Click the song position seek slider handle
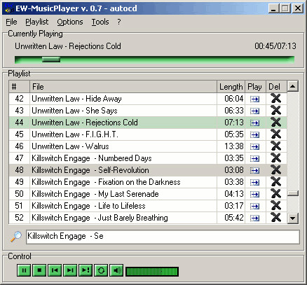This screenshot has height=285, width=307. click(x=51, y=60)
